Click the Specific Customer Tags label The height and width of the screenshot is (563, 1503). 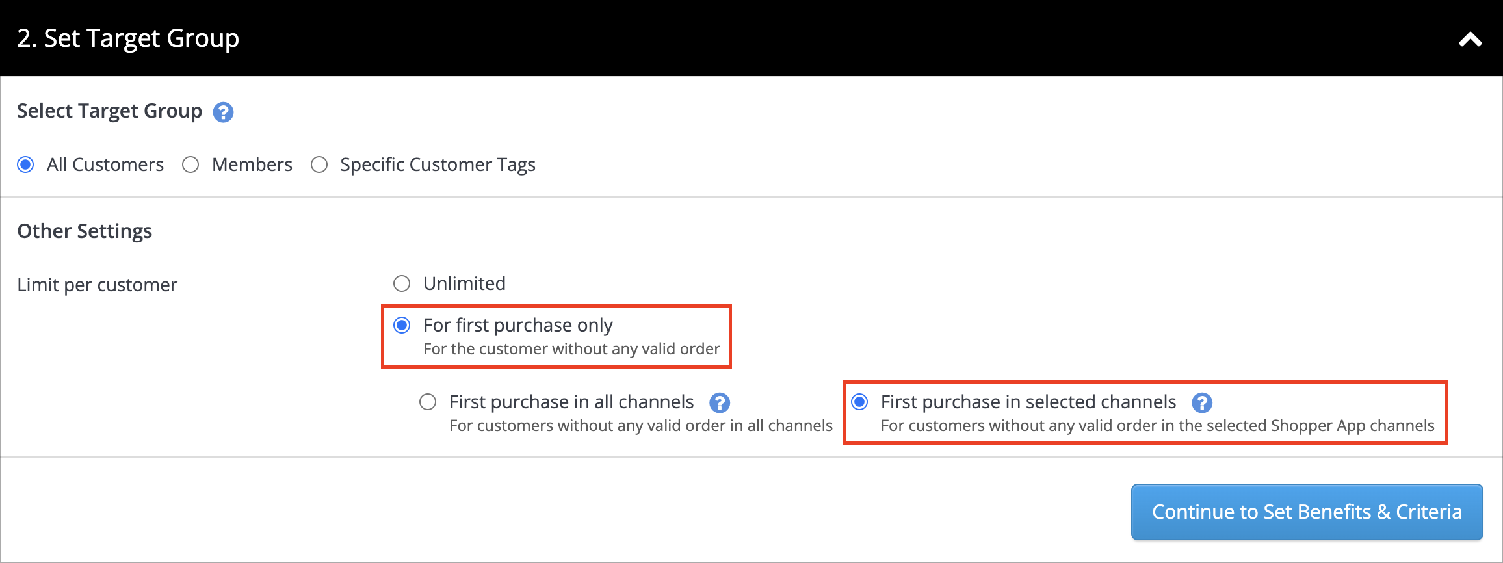[x=438, y=164]
